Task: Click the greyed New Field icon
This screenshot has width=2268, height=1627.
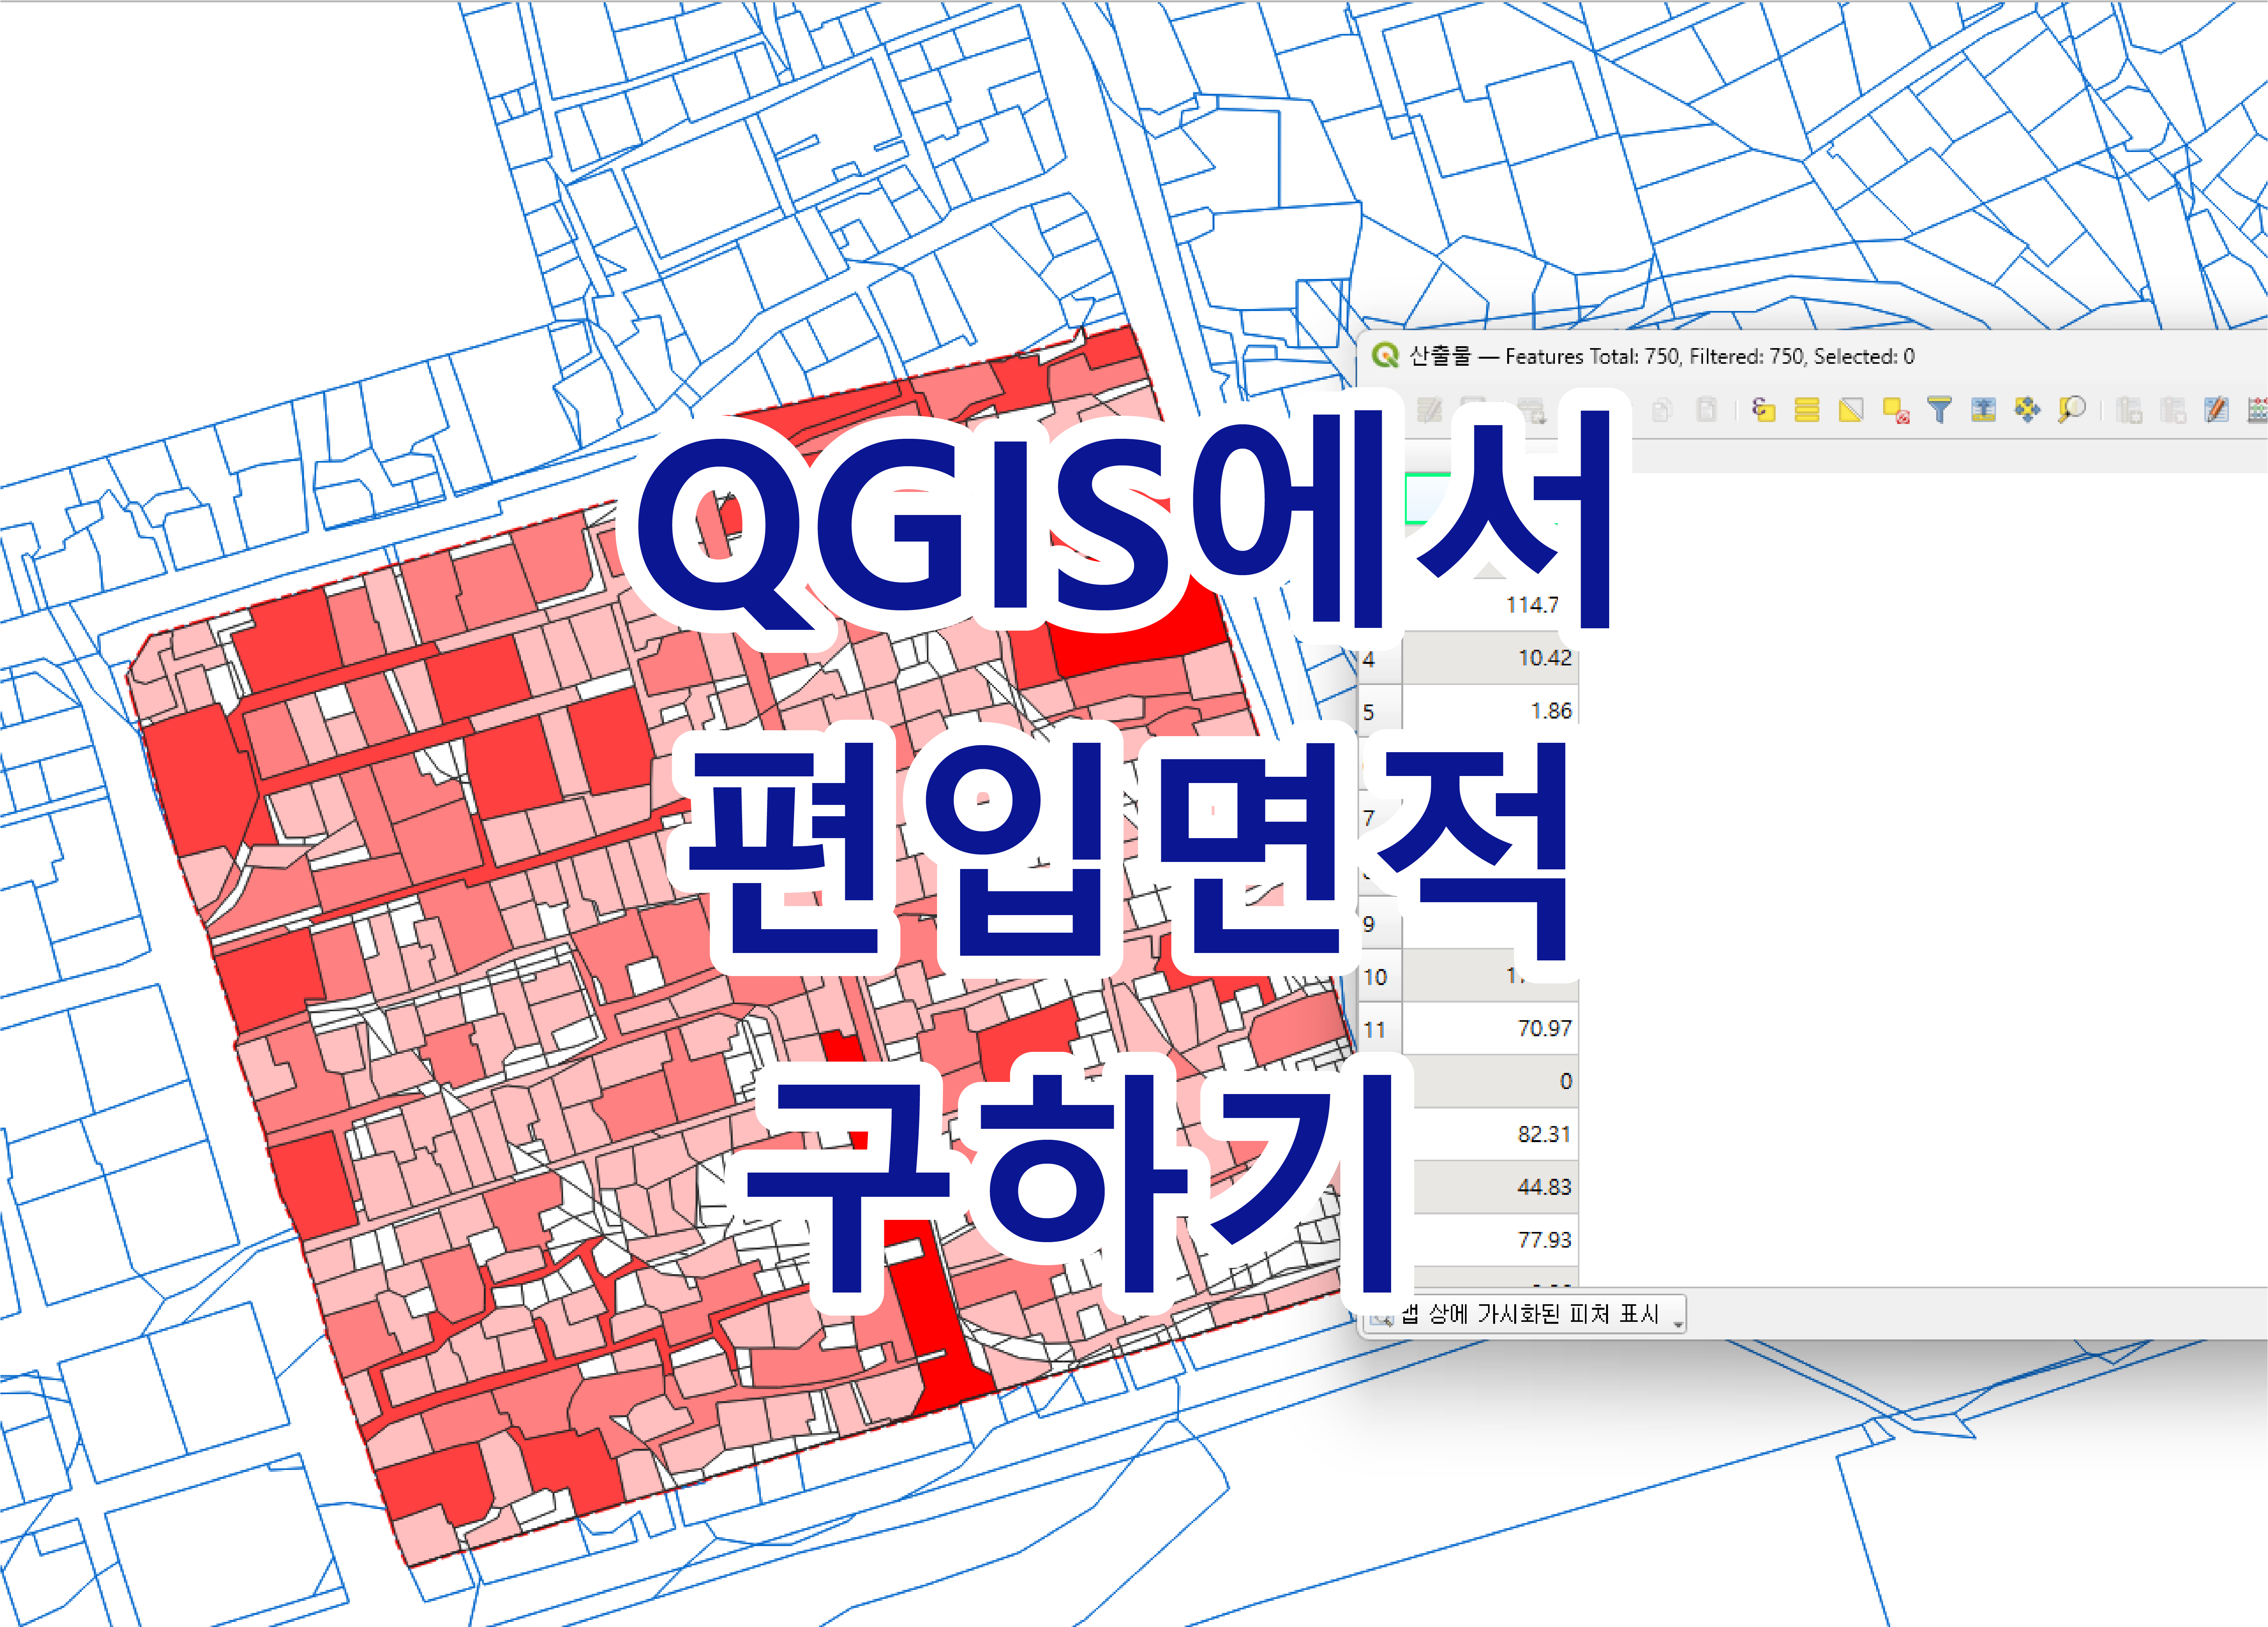Action: [2129, 410]
